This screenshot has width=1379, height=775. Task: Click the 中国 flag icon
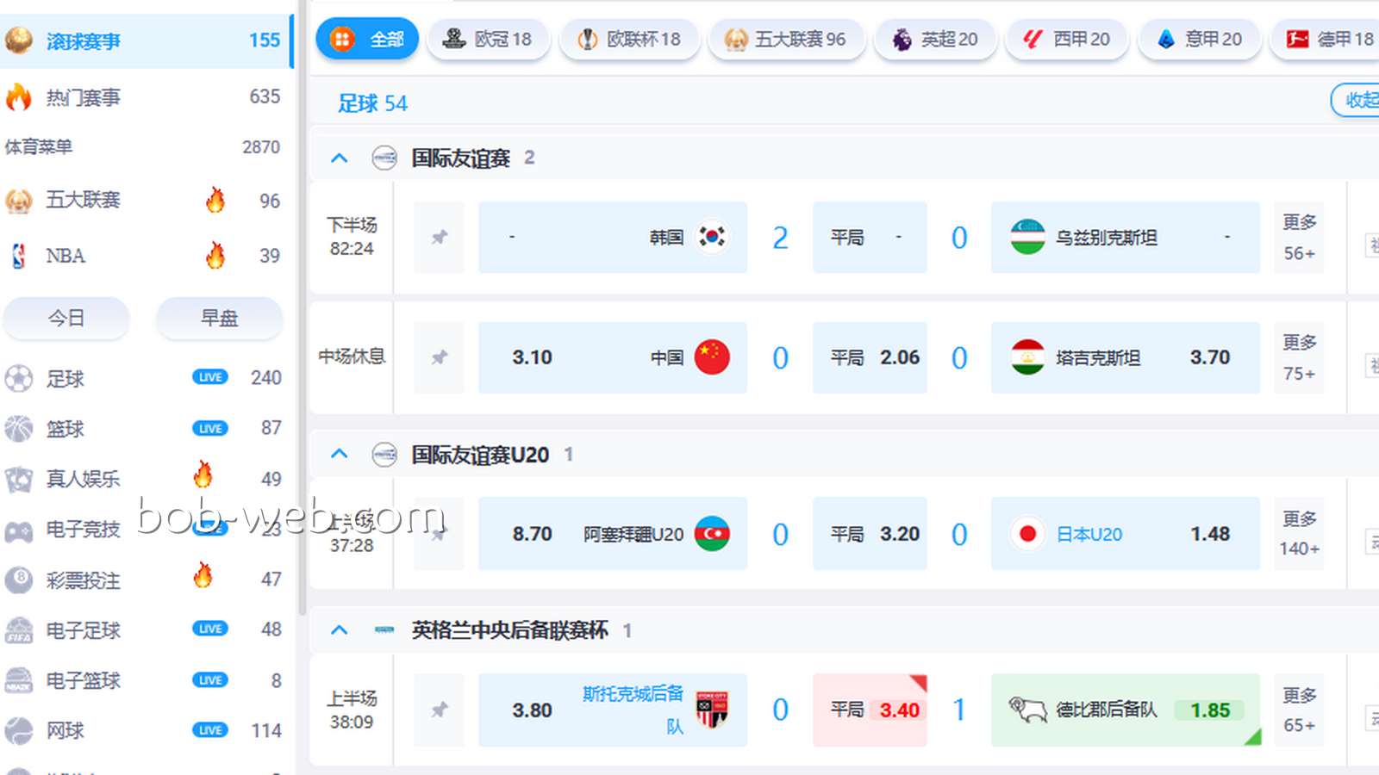712,357
